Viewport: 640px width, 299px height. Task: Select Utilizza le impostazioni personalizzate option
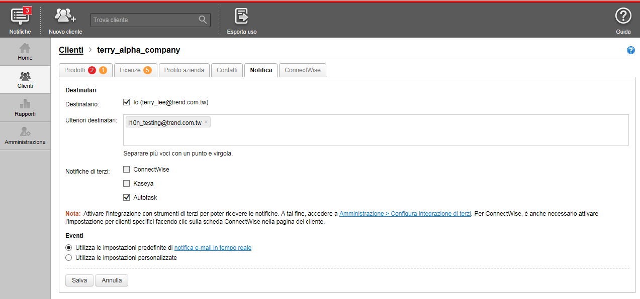click(69, 258)
